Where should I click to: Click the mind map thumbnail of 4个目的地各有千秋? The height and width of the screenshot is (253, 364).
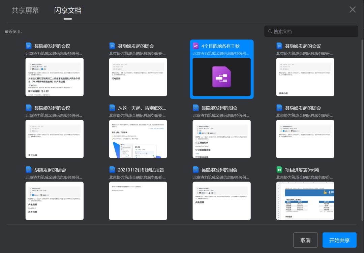coord(221,77)
